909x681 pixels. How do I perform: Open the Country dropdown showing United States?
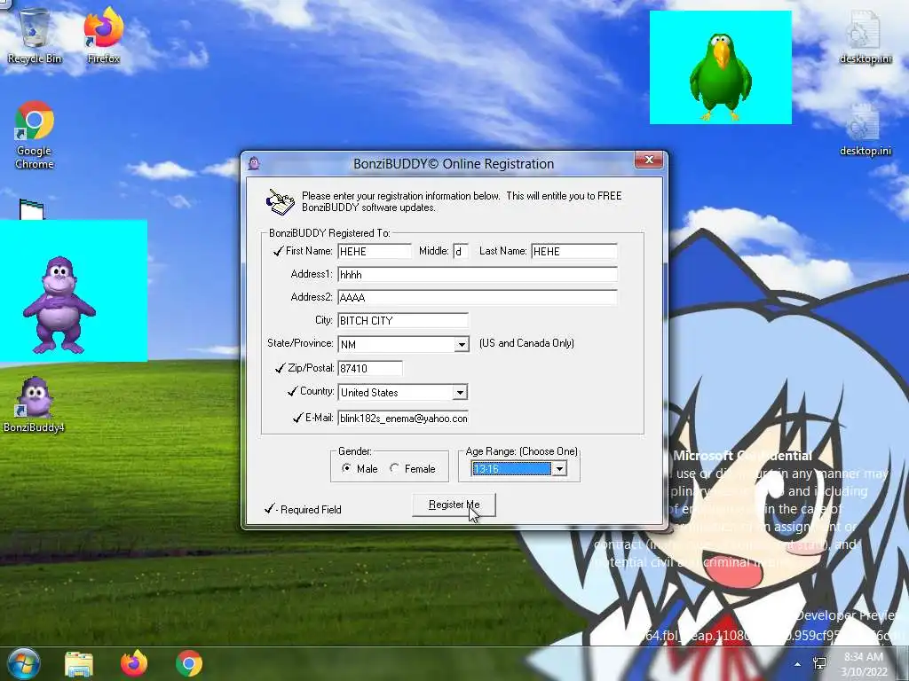(461, 393)
